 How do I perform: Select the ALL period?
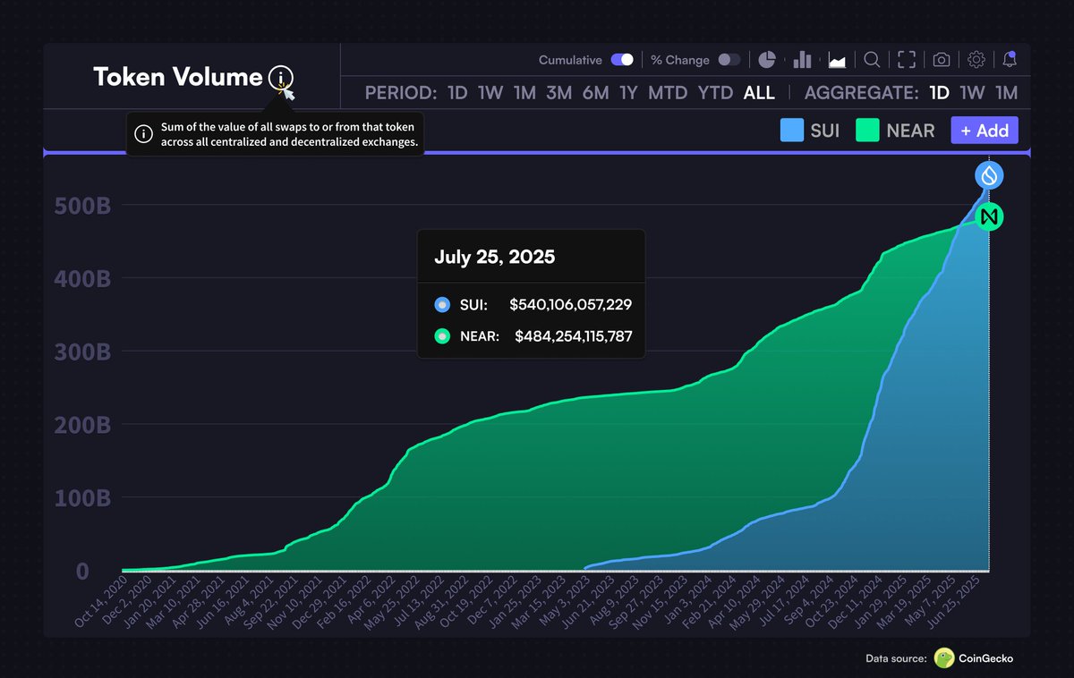[760, 93]
